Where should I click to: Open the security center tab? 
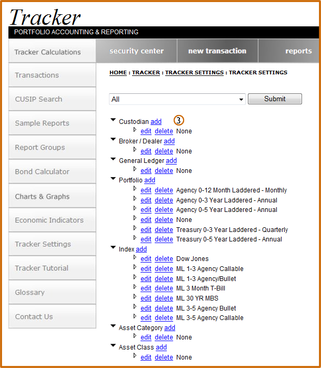pyautogui.click(x=137, y=51)
